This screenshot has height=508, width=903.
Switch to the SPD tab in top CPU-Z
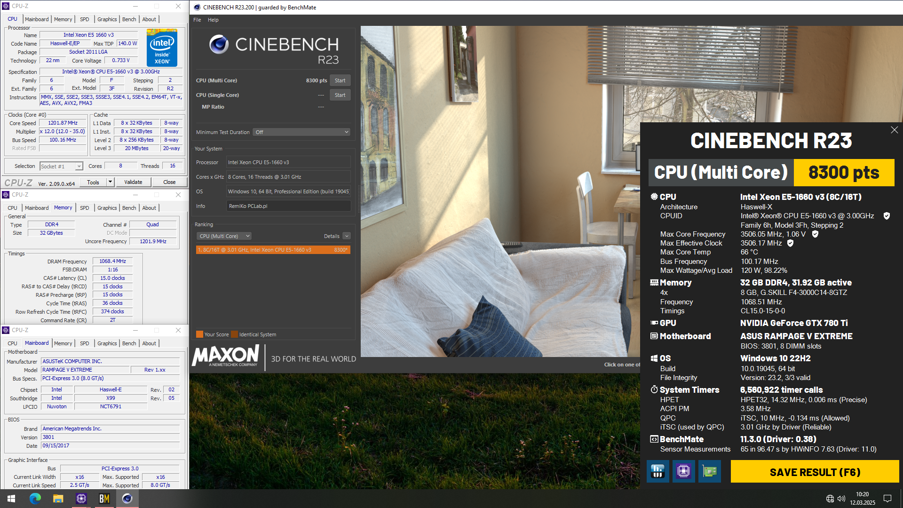(84, 19)
